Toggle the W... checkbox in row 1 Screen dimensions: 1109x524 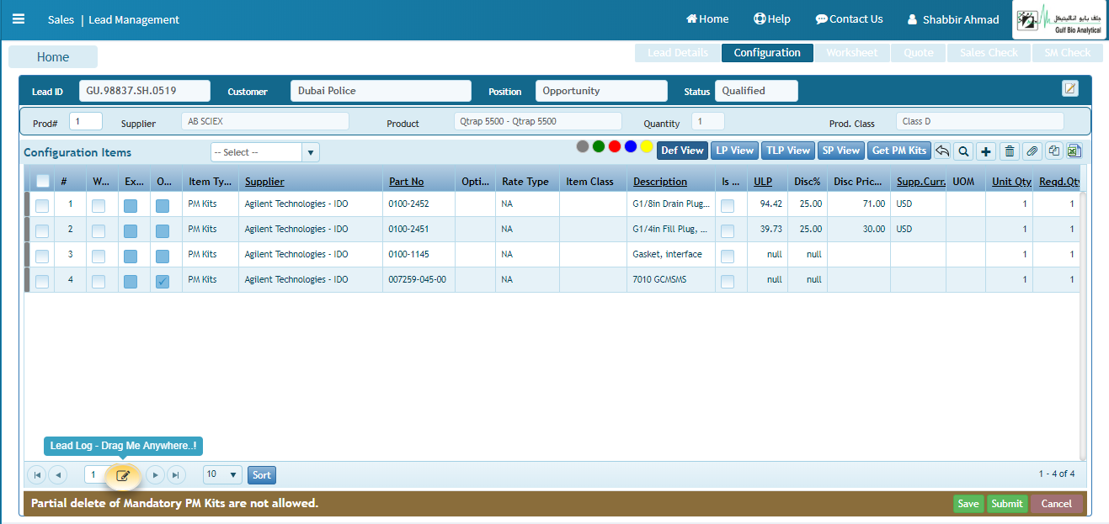(x=99, y=205)
